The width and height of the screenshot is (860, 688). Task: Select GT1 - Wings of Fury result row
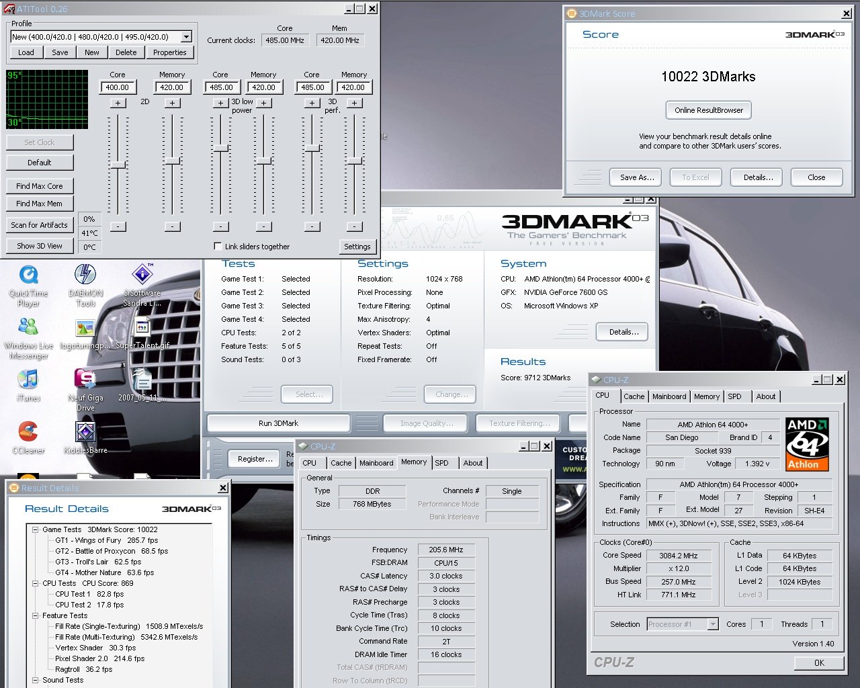click(x=107, y=540)
